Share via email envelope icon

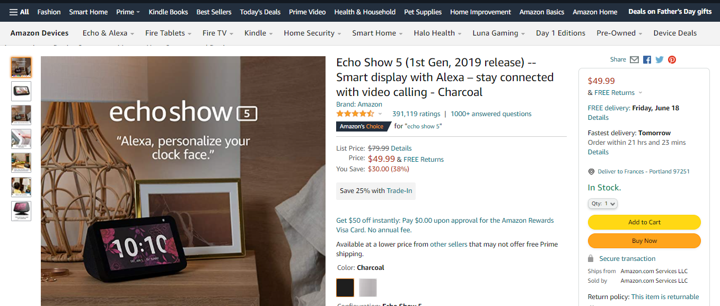tap(634, 60)
